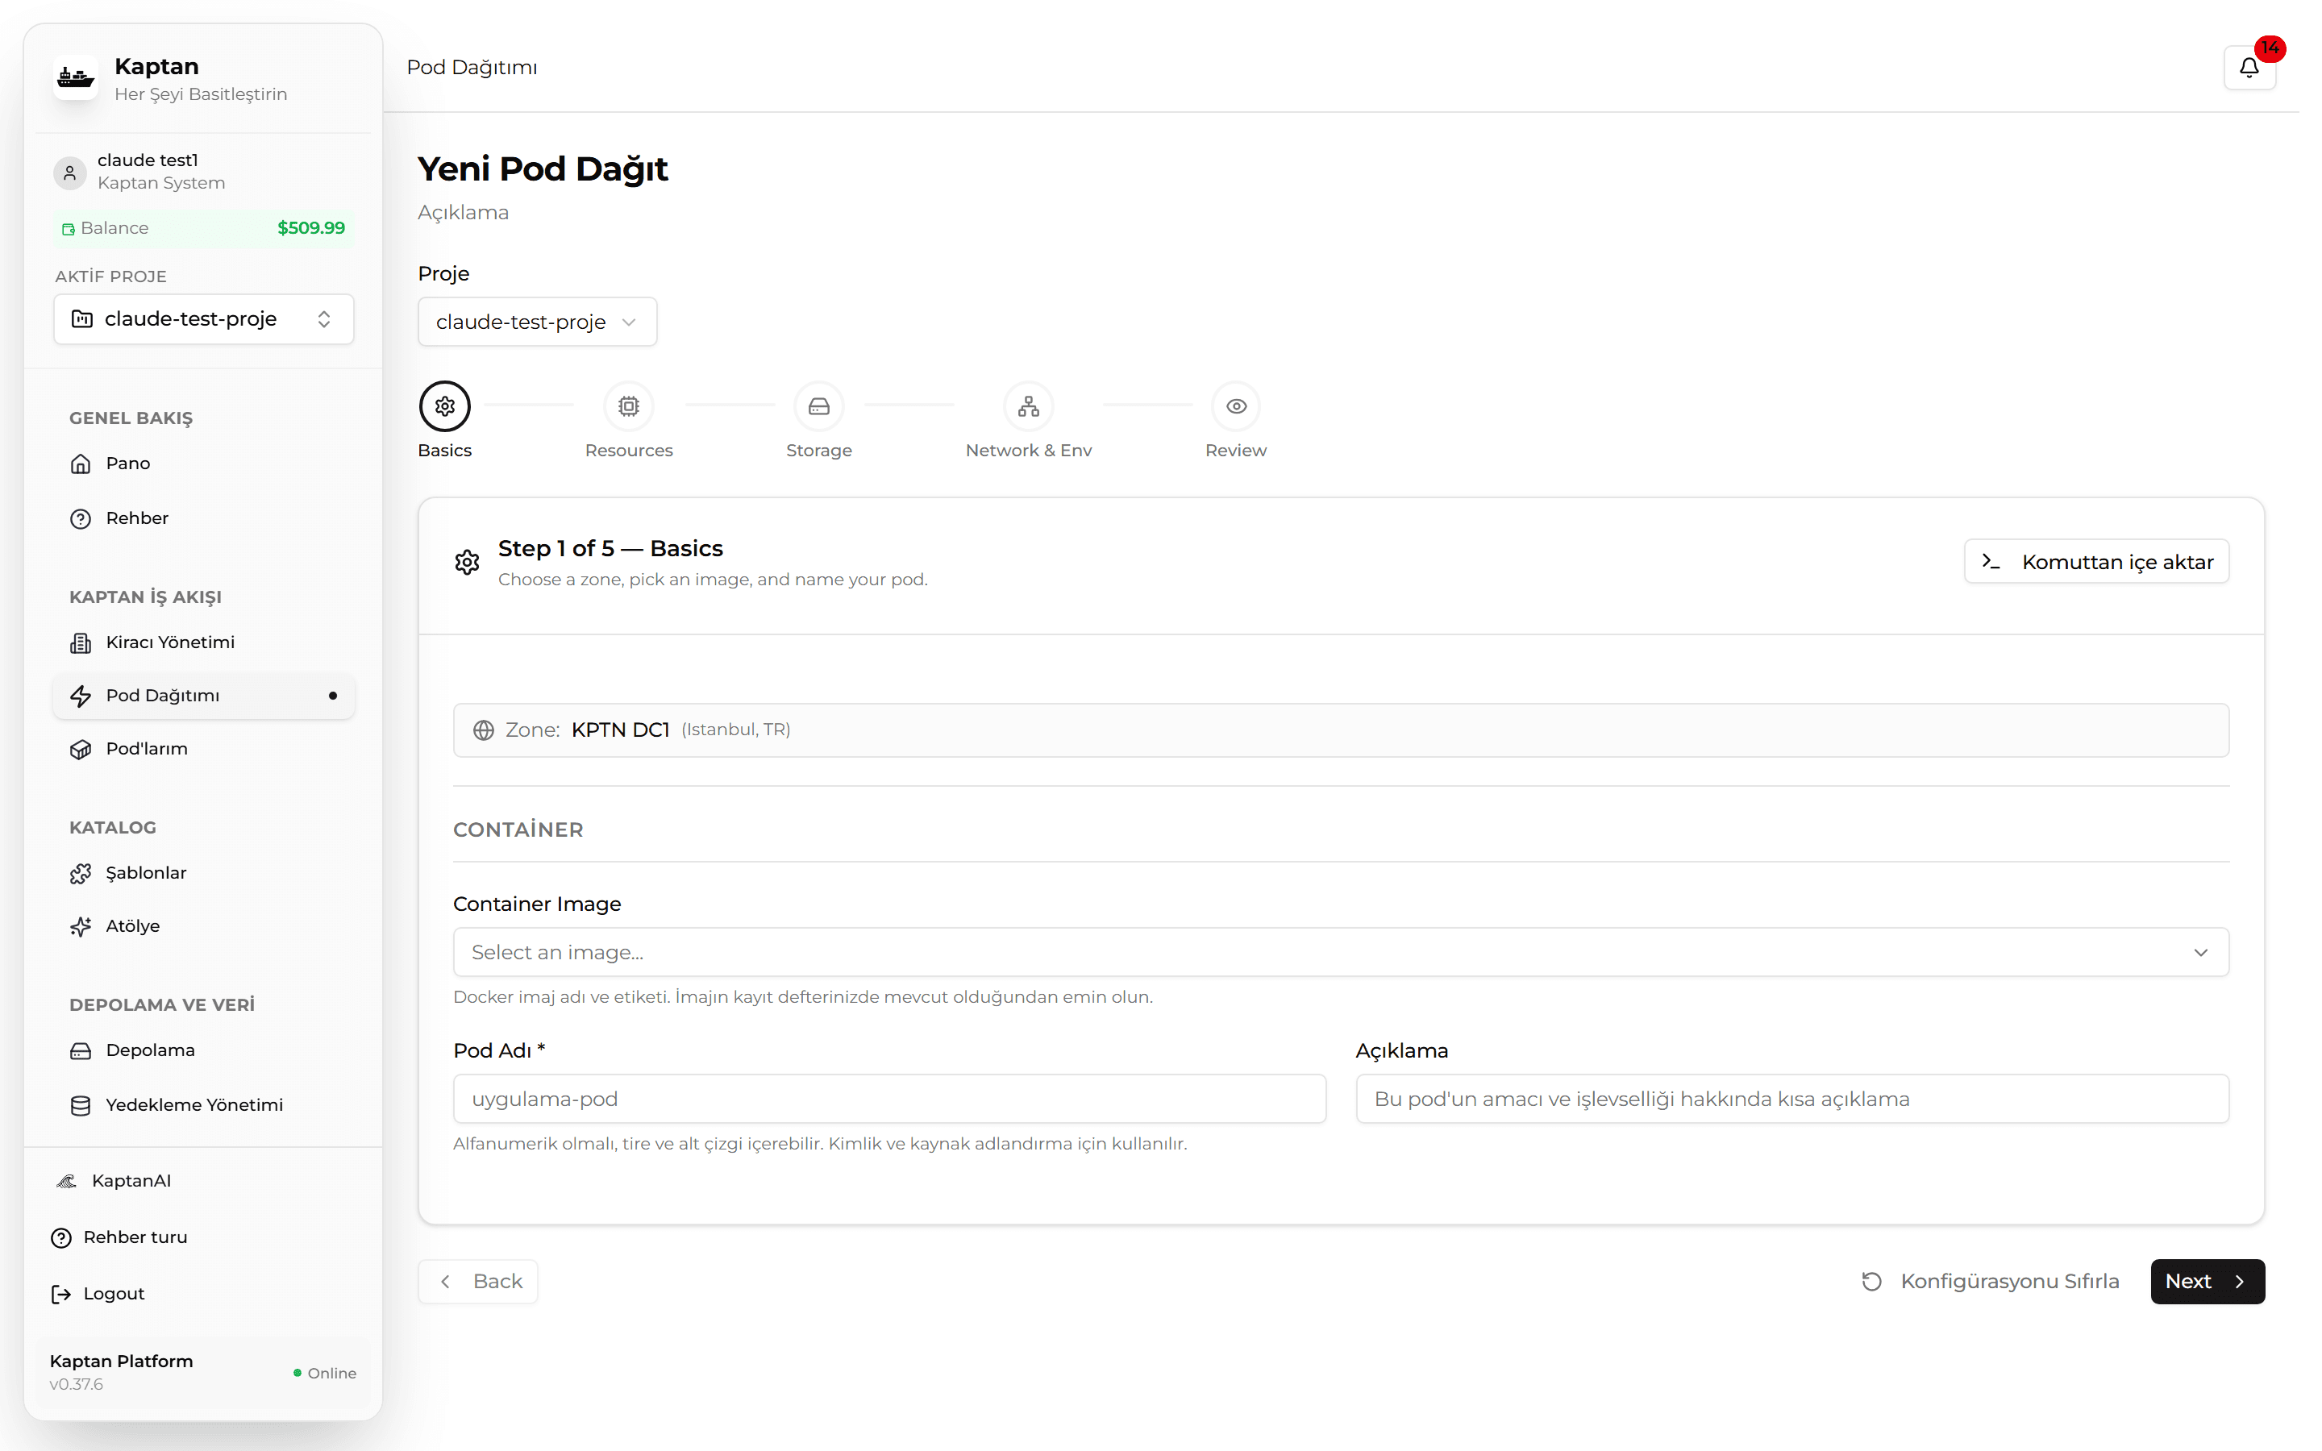Open Şablonlar catalog
Image resolution: width=2322 pixels, height=1451 pixels.
(203, 873)
